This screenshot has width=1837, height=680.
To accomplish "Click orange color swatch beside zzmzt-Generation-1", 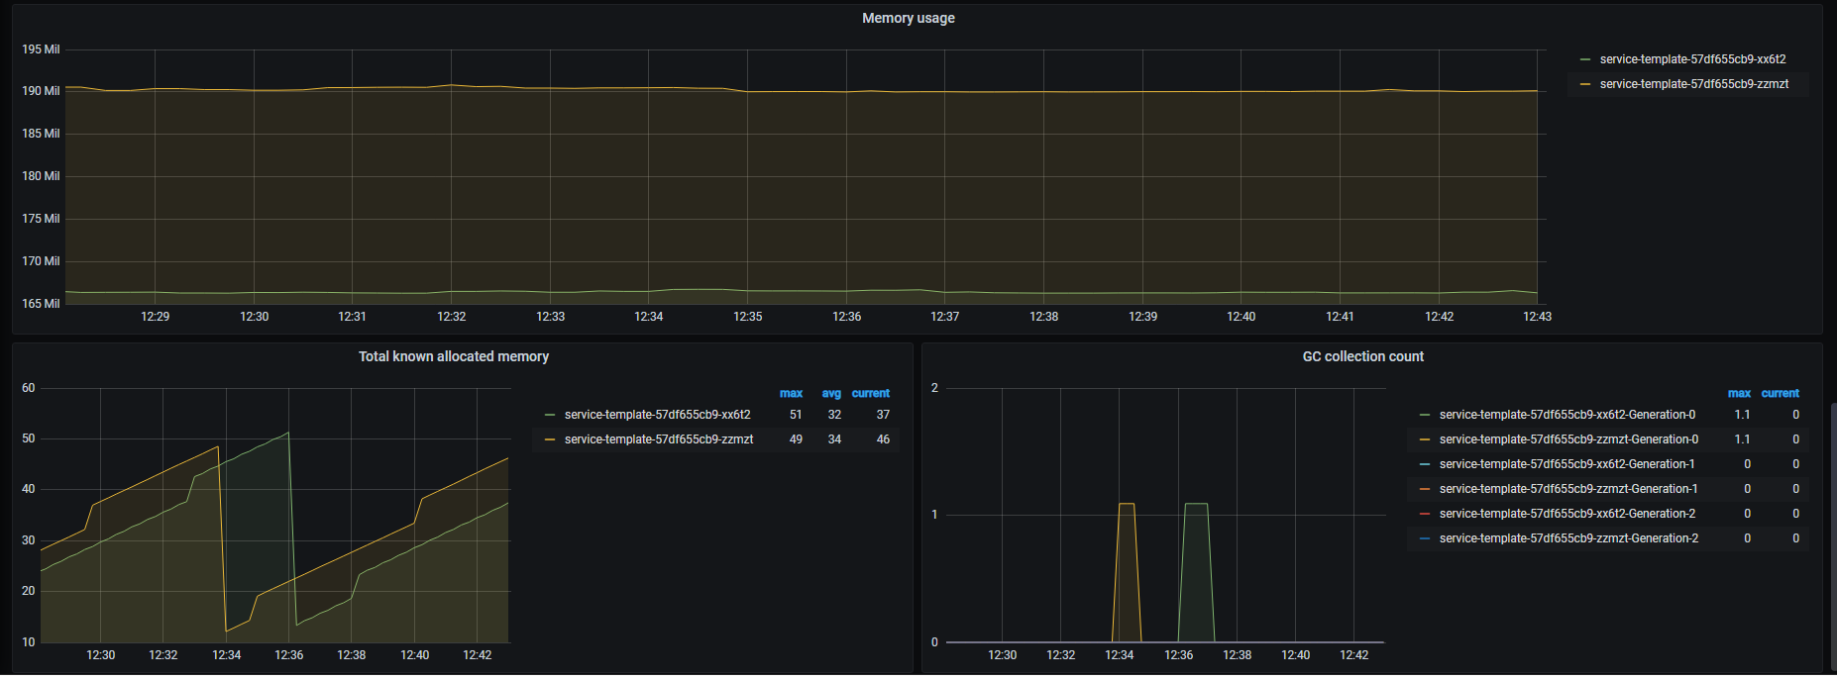I will tap(1425, 489).
